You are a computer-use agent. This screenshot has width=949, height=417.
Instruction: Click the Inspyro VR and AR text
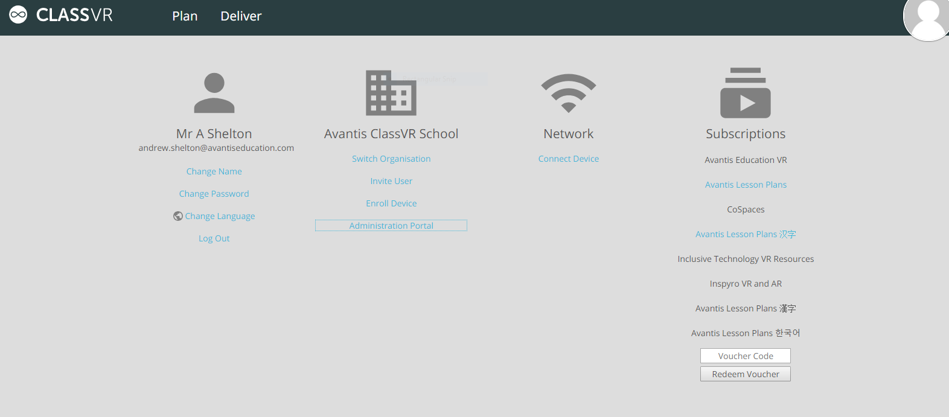[746, 284]
